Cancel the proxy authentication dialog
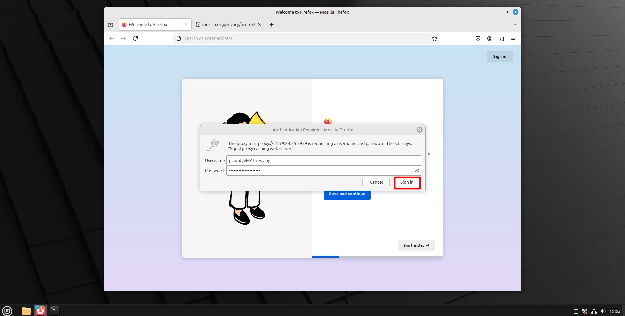This screenshot has height=316, width=625. tap(376, 182)
